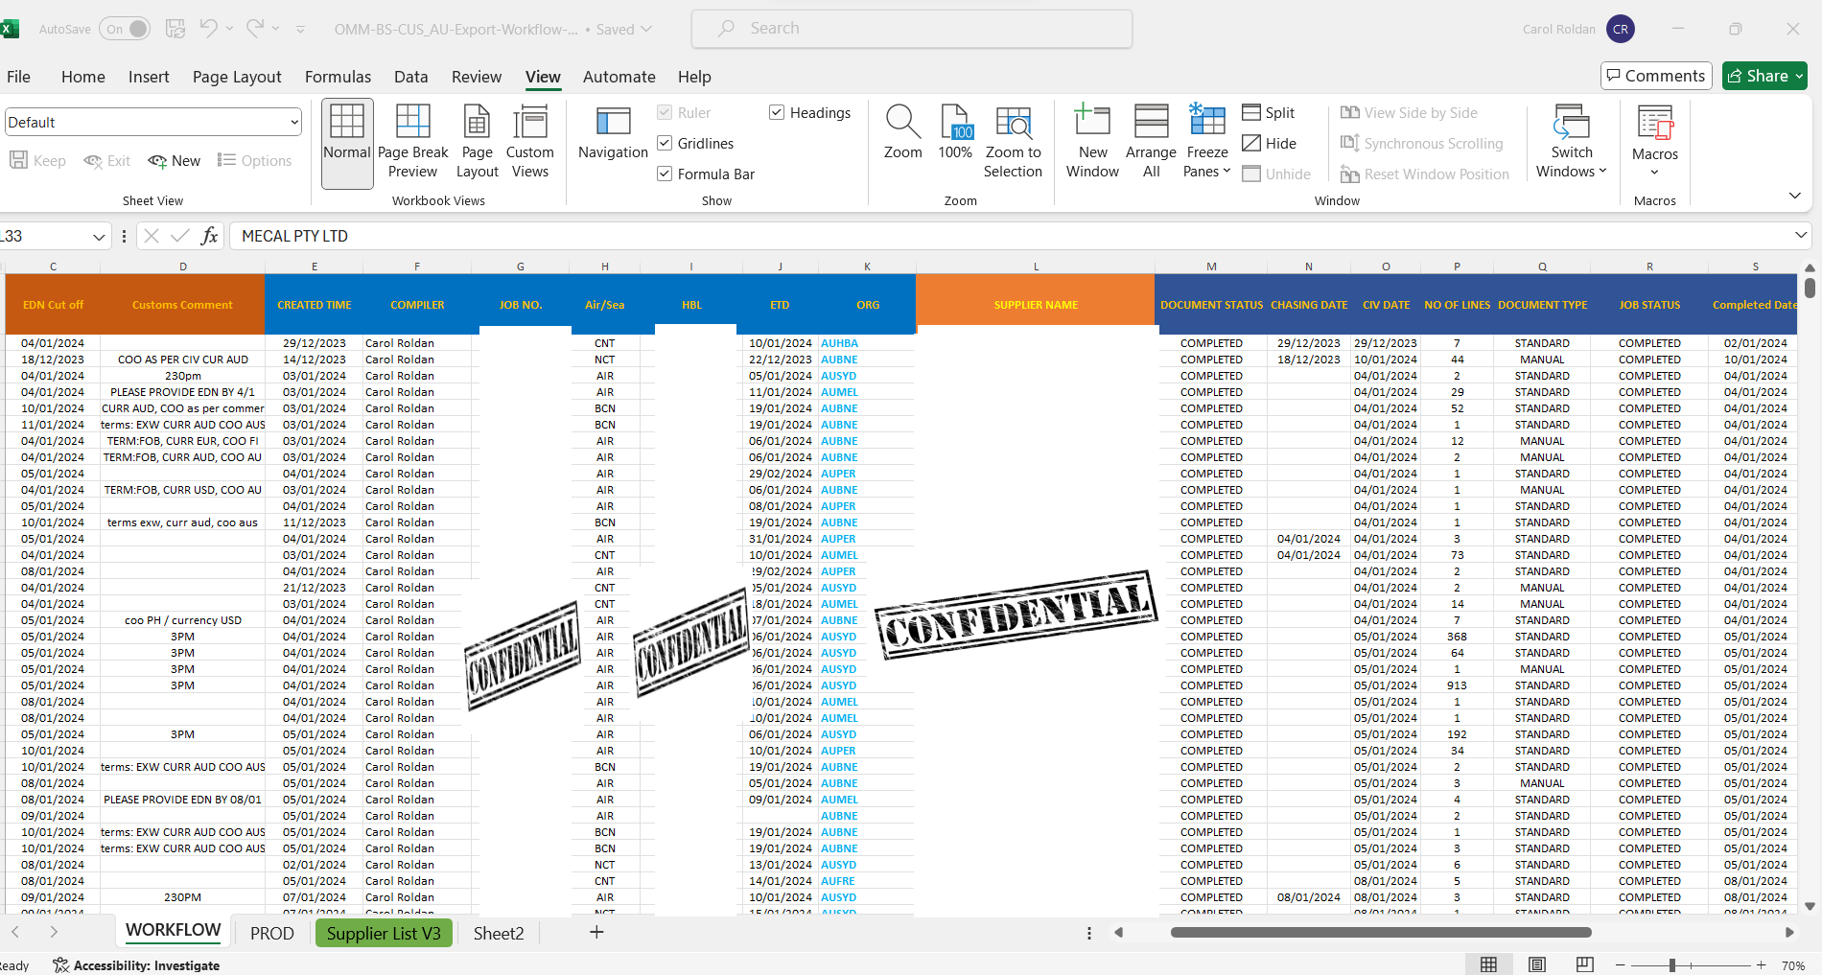Click the formula bar text MECAL PTY LTD
This screenshot has height=975, width=1822.
(x=294, y=236)
